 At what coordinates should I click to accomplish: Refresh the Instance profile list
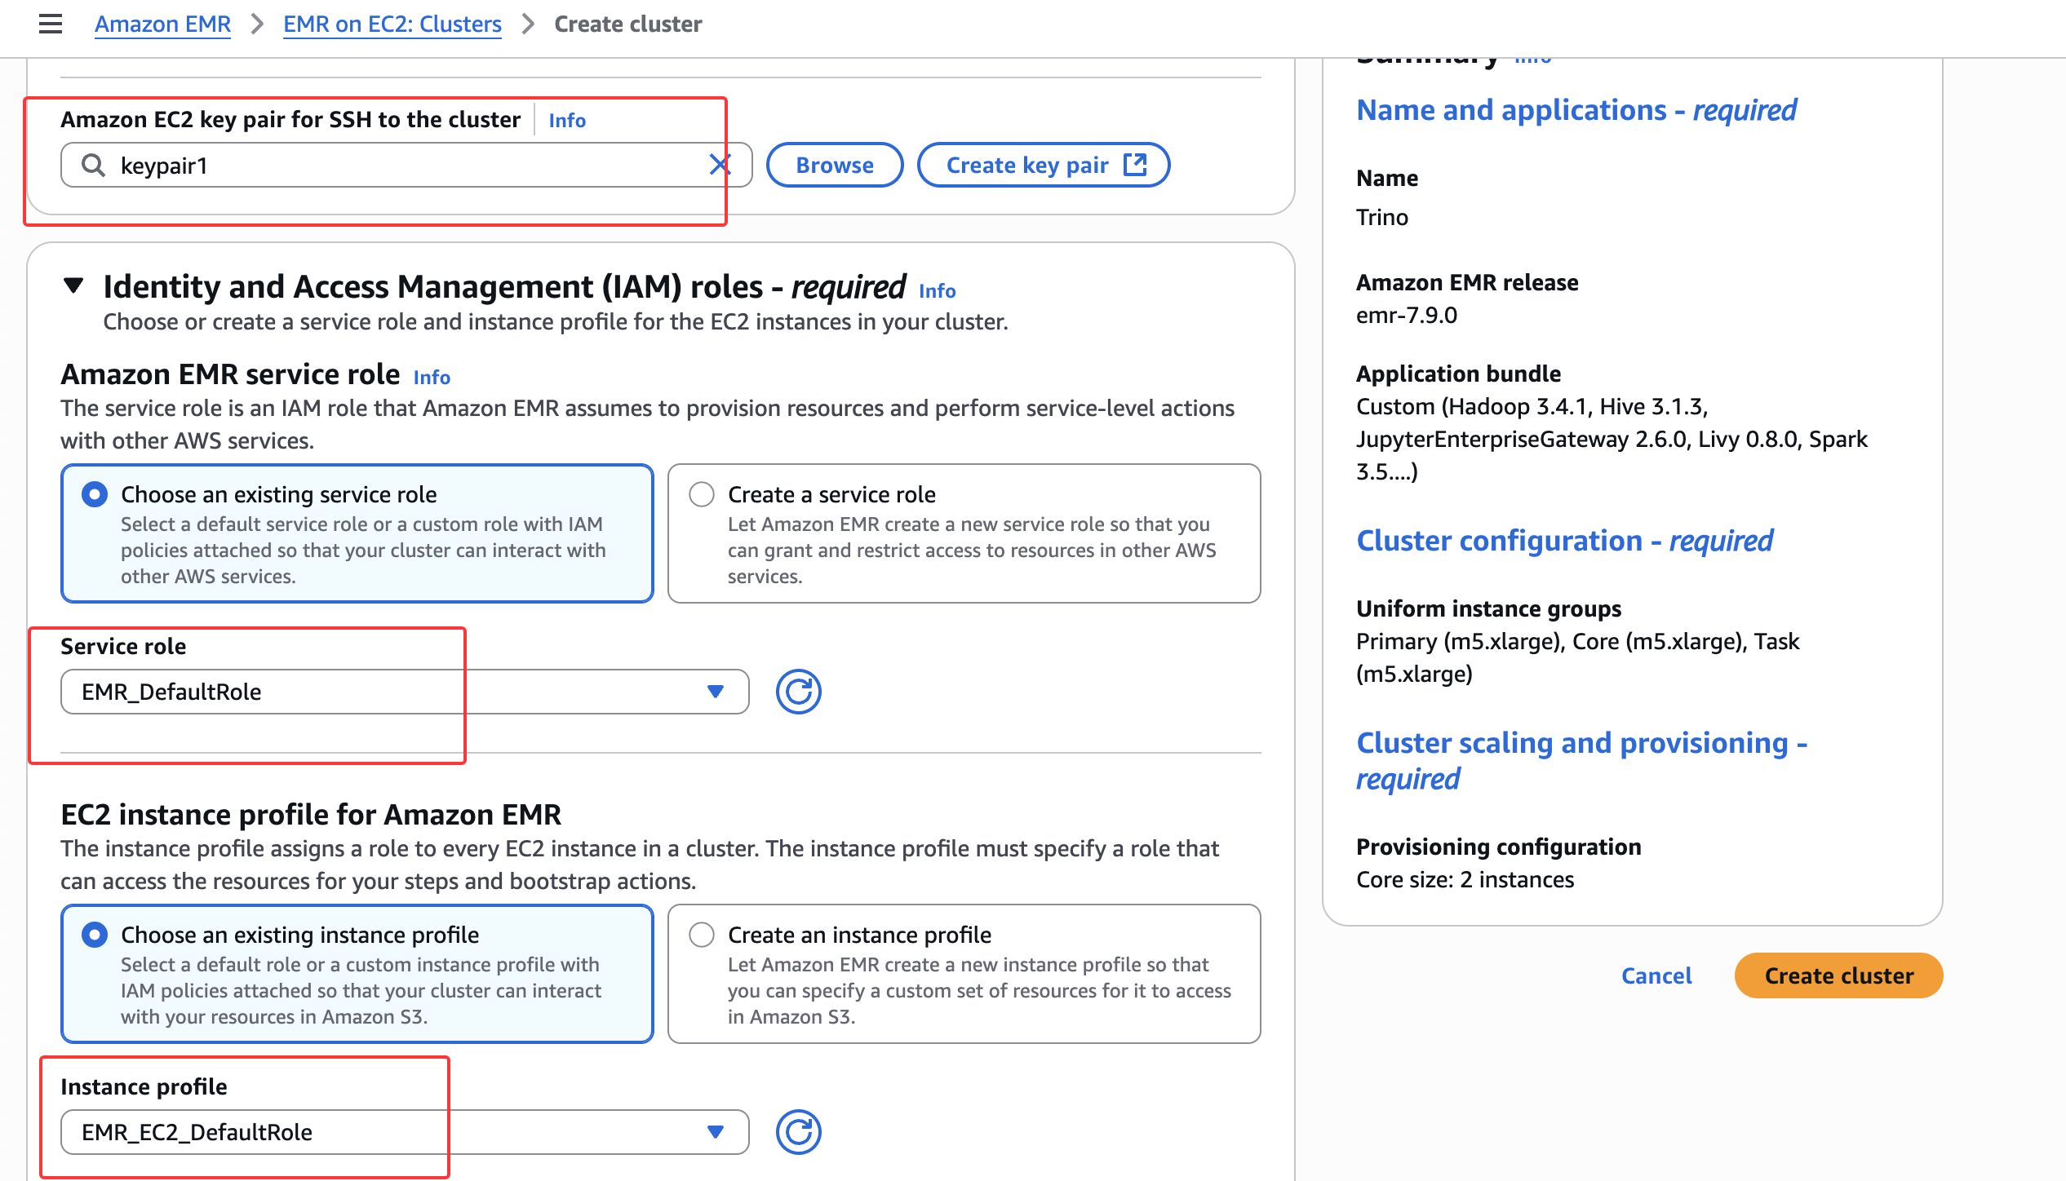[798, 1132]
